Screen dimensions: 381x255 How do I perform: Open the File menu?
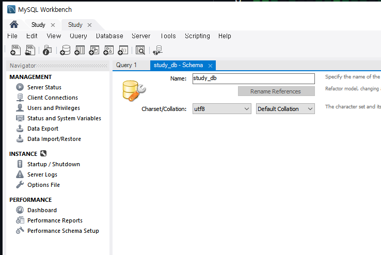[x=12, y=36]
